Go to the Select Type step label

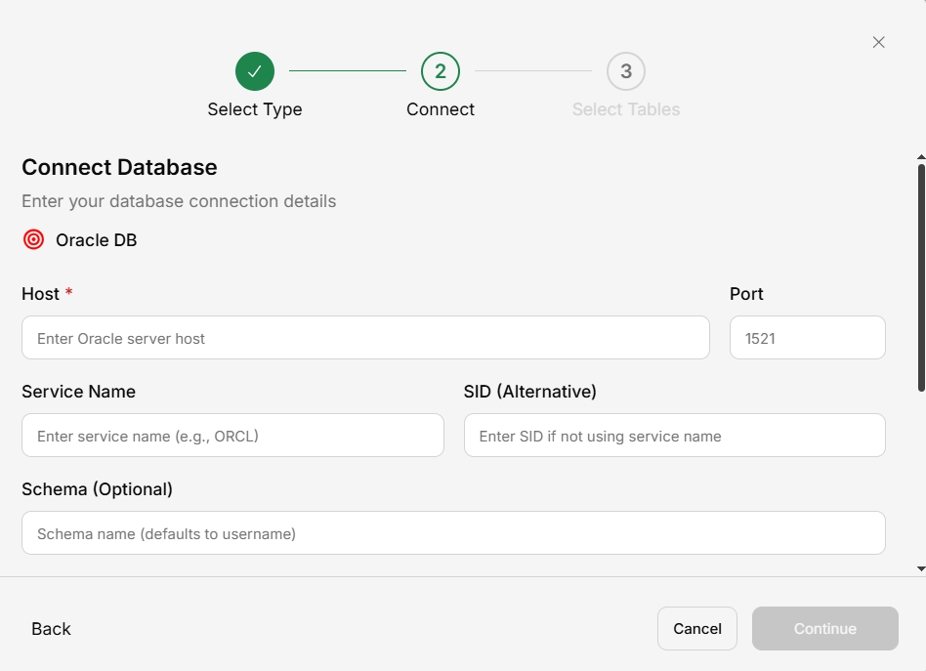pos(255,109)
